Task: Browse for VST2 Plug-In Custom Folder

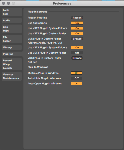Action: point(77,39)
